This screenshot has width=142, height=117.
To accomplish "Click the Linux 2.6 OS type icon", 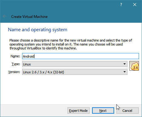I will pyautogui.click(x=134, y=66).
